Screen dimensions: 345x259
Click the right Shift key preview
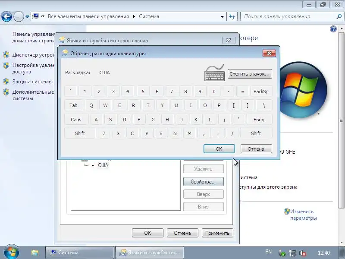click(x=256, y=133)
